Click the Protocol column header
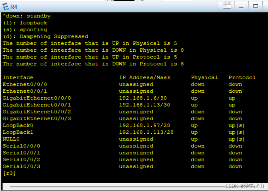268x191 pixels. click(x=242, y=77)
